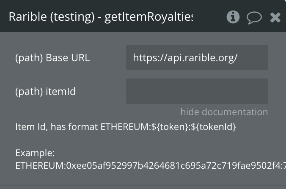The height and width of the screenshot is (189, 286).
Task: Click the Example: documentation line
Action: [35, 153]
